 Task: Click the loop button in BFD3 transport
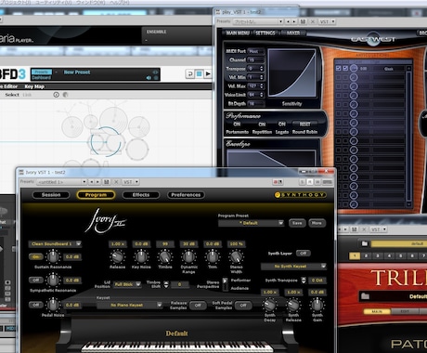point(190,73)
